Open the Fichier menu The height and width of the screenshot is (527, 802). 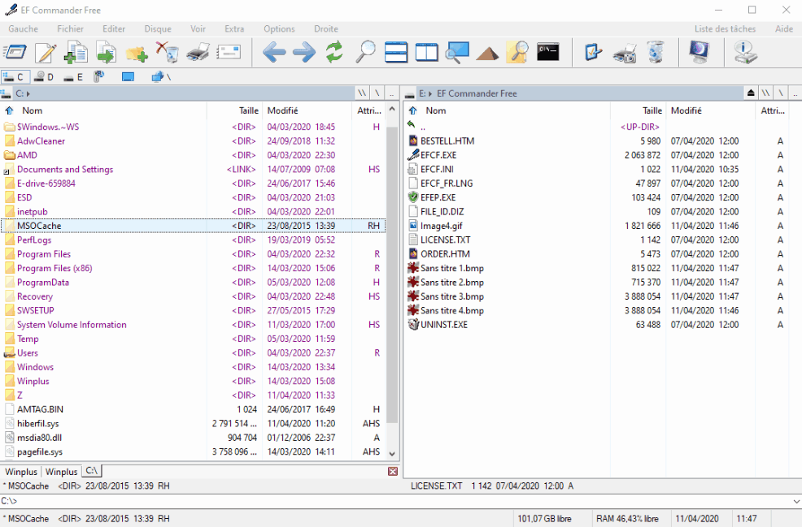pos(70,29)
